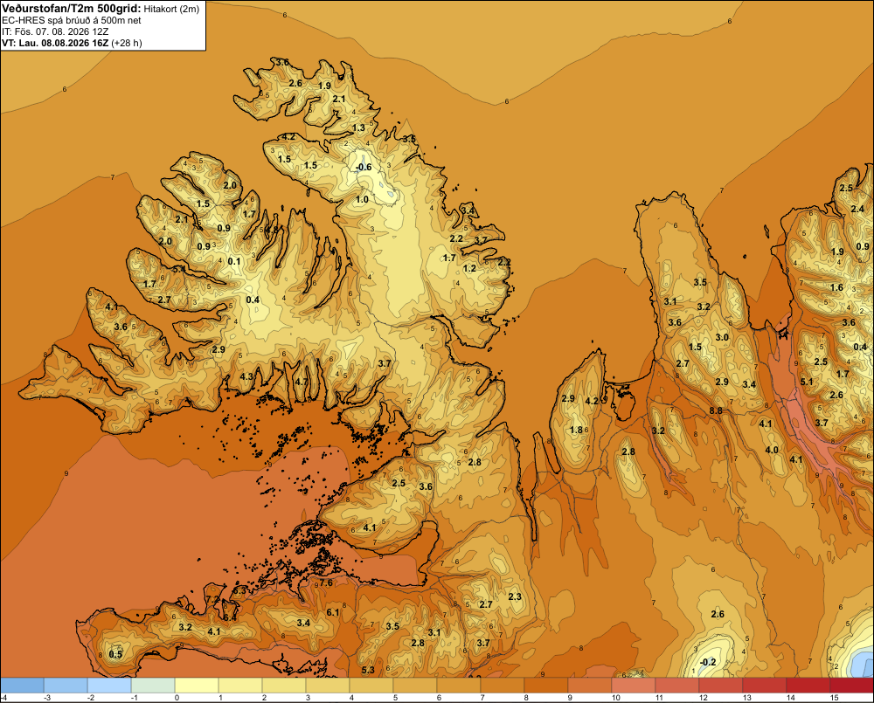Click the '2.3' temperature value on the map
This screenshot has width=874, height=703.
[x=515, y=596]
